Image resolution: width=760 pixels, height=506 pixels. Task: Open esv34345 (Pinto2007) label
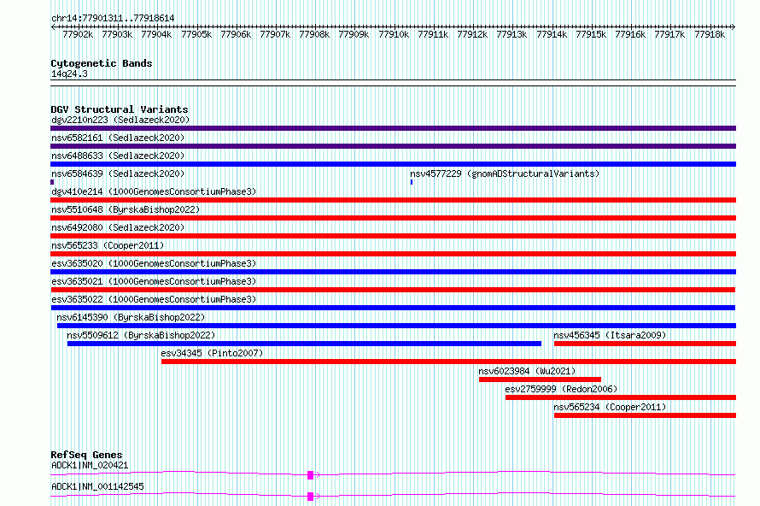click(x=212, y=353)
